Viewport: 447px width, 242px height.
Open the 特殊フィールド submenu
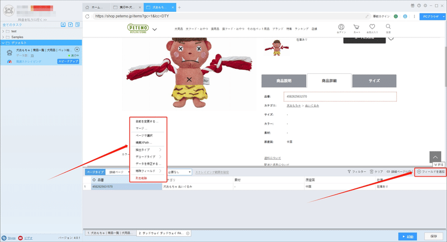pos(148,171)
